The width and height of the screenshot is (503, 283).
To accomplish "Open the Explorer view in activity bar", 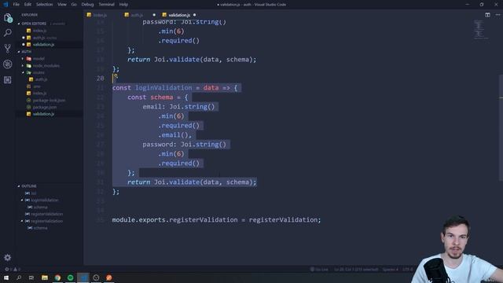I will [8, 18].
